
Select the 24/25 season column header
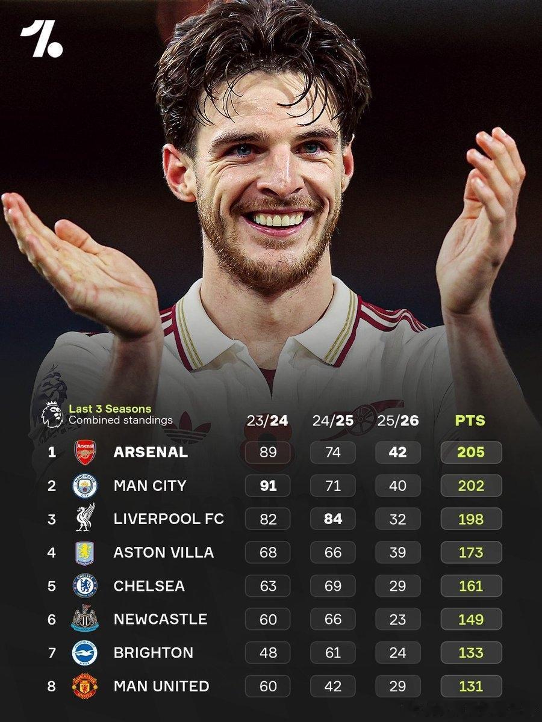coord(333,421)
